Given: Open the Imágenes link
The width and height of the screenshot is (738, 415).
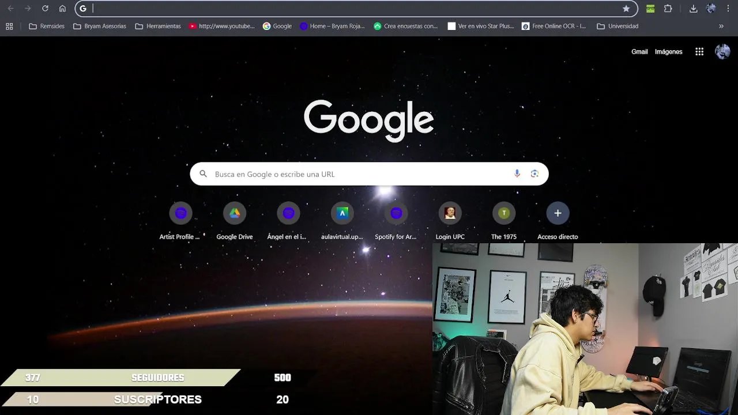Looking at the screenshot, I should click(x=668, y=52).
